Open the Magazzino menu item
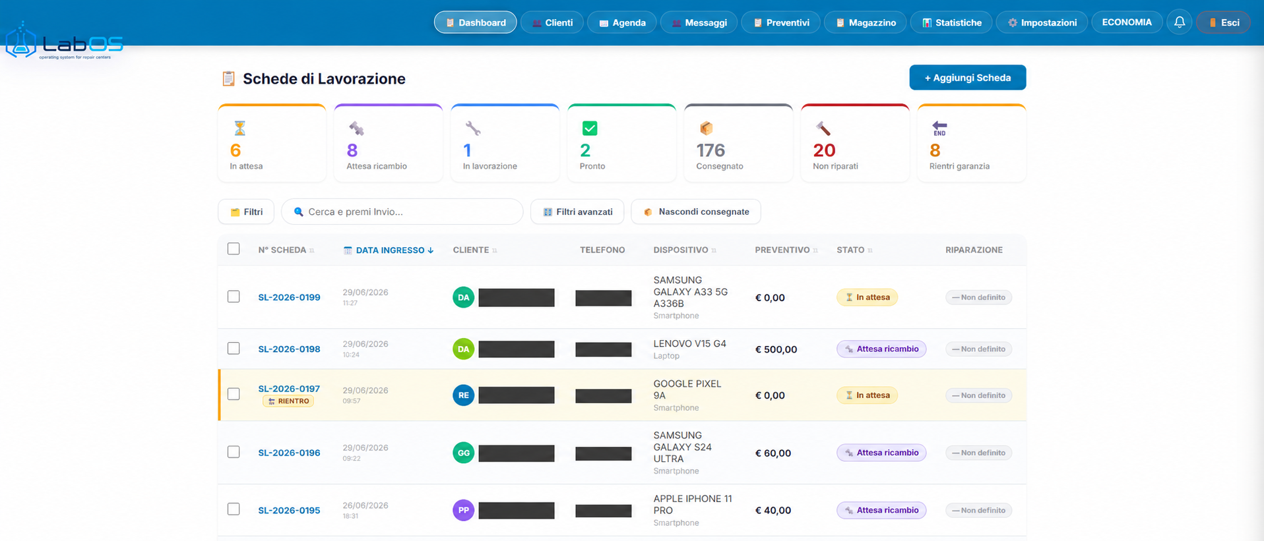 point(866,22)
